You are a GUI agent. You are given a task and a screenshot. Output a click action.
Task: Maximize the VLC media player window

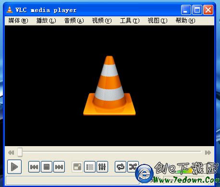pos(197,10)
